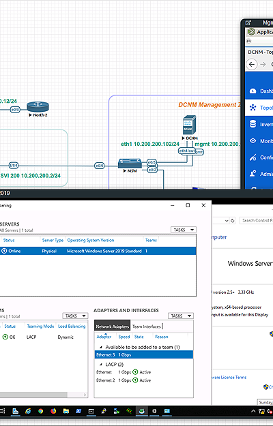Open SERVERS Tasks dropdown
Viewport: 273px width, 426px height.
pyautogui.click(x=184, y=230)
